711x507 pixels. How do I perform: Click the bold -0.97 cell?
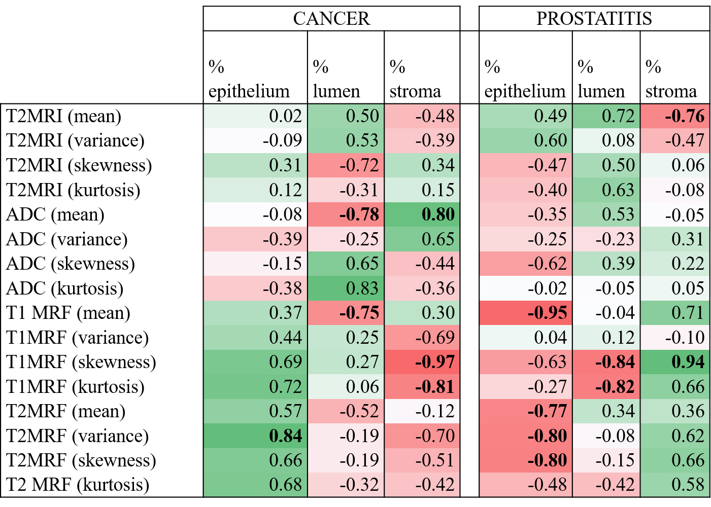pyautogui.click(x=435, y=362)
